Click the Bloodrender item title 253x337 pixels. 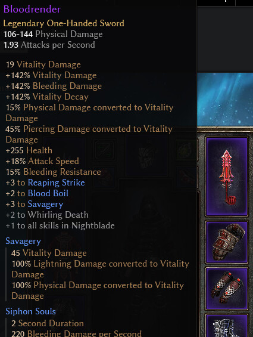(32, 9)
